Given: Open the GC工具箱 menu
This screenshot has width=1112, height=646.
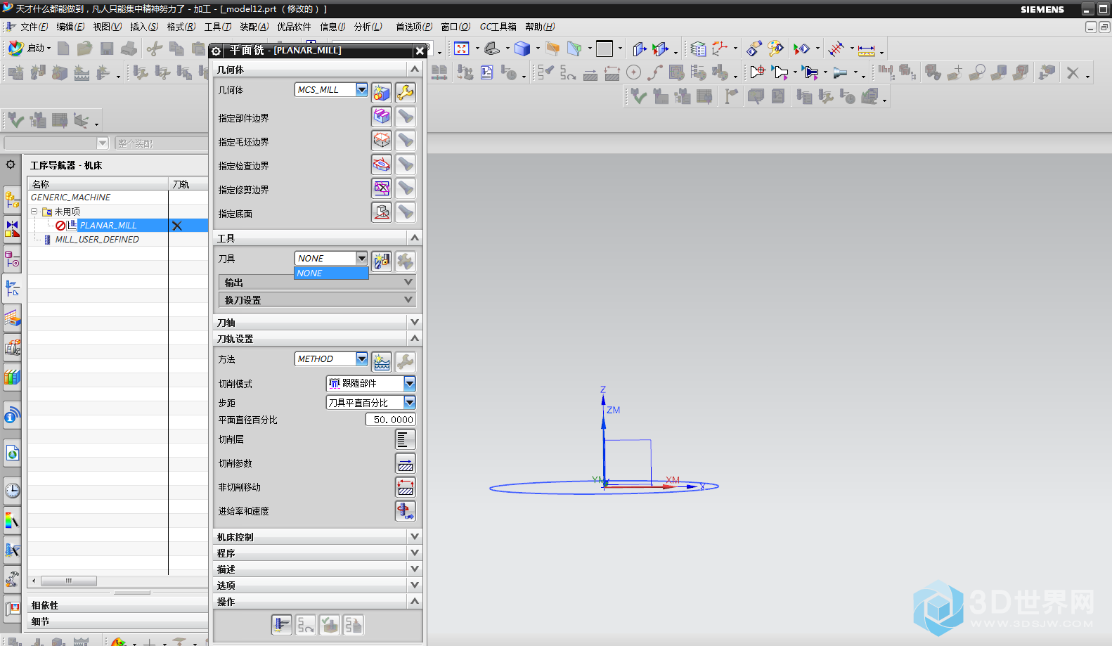Looking at the screenshot, I should point(498,27).
